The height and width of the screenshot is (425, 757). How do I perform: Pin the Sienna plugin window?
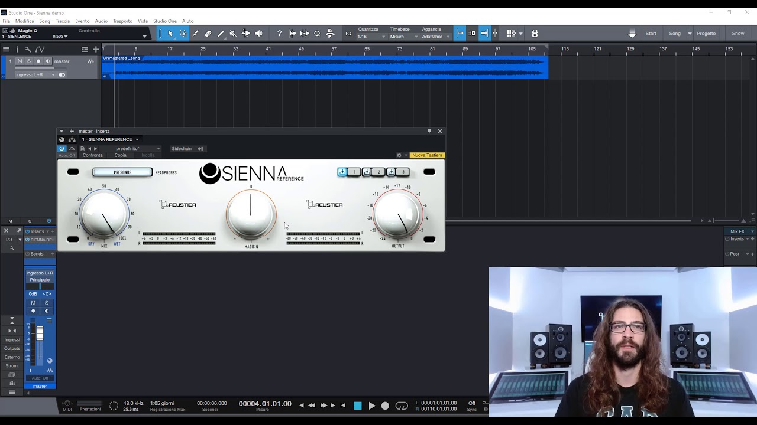point(429,131)
